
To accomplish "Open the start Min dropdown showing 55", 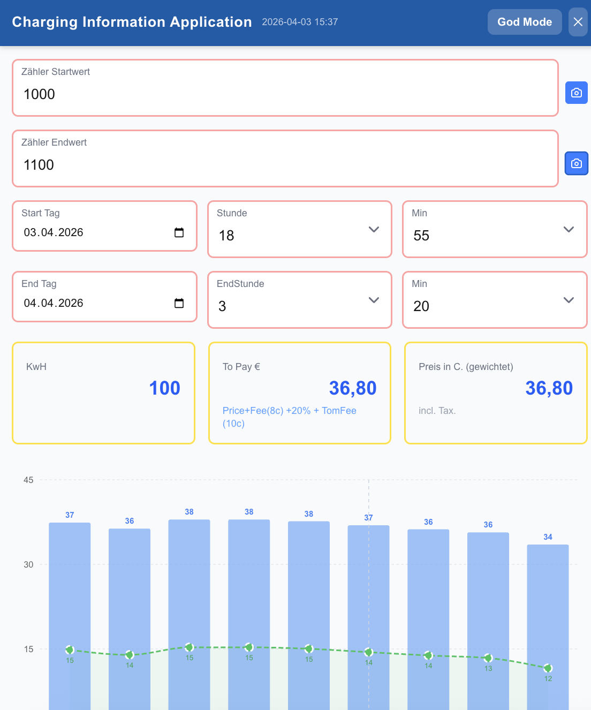I will (494, 230).
